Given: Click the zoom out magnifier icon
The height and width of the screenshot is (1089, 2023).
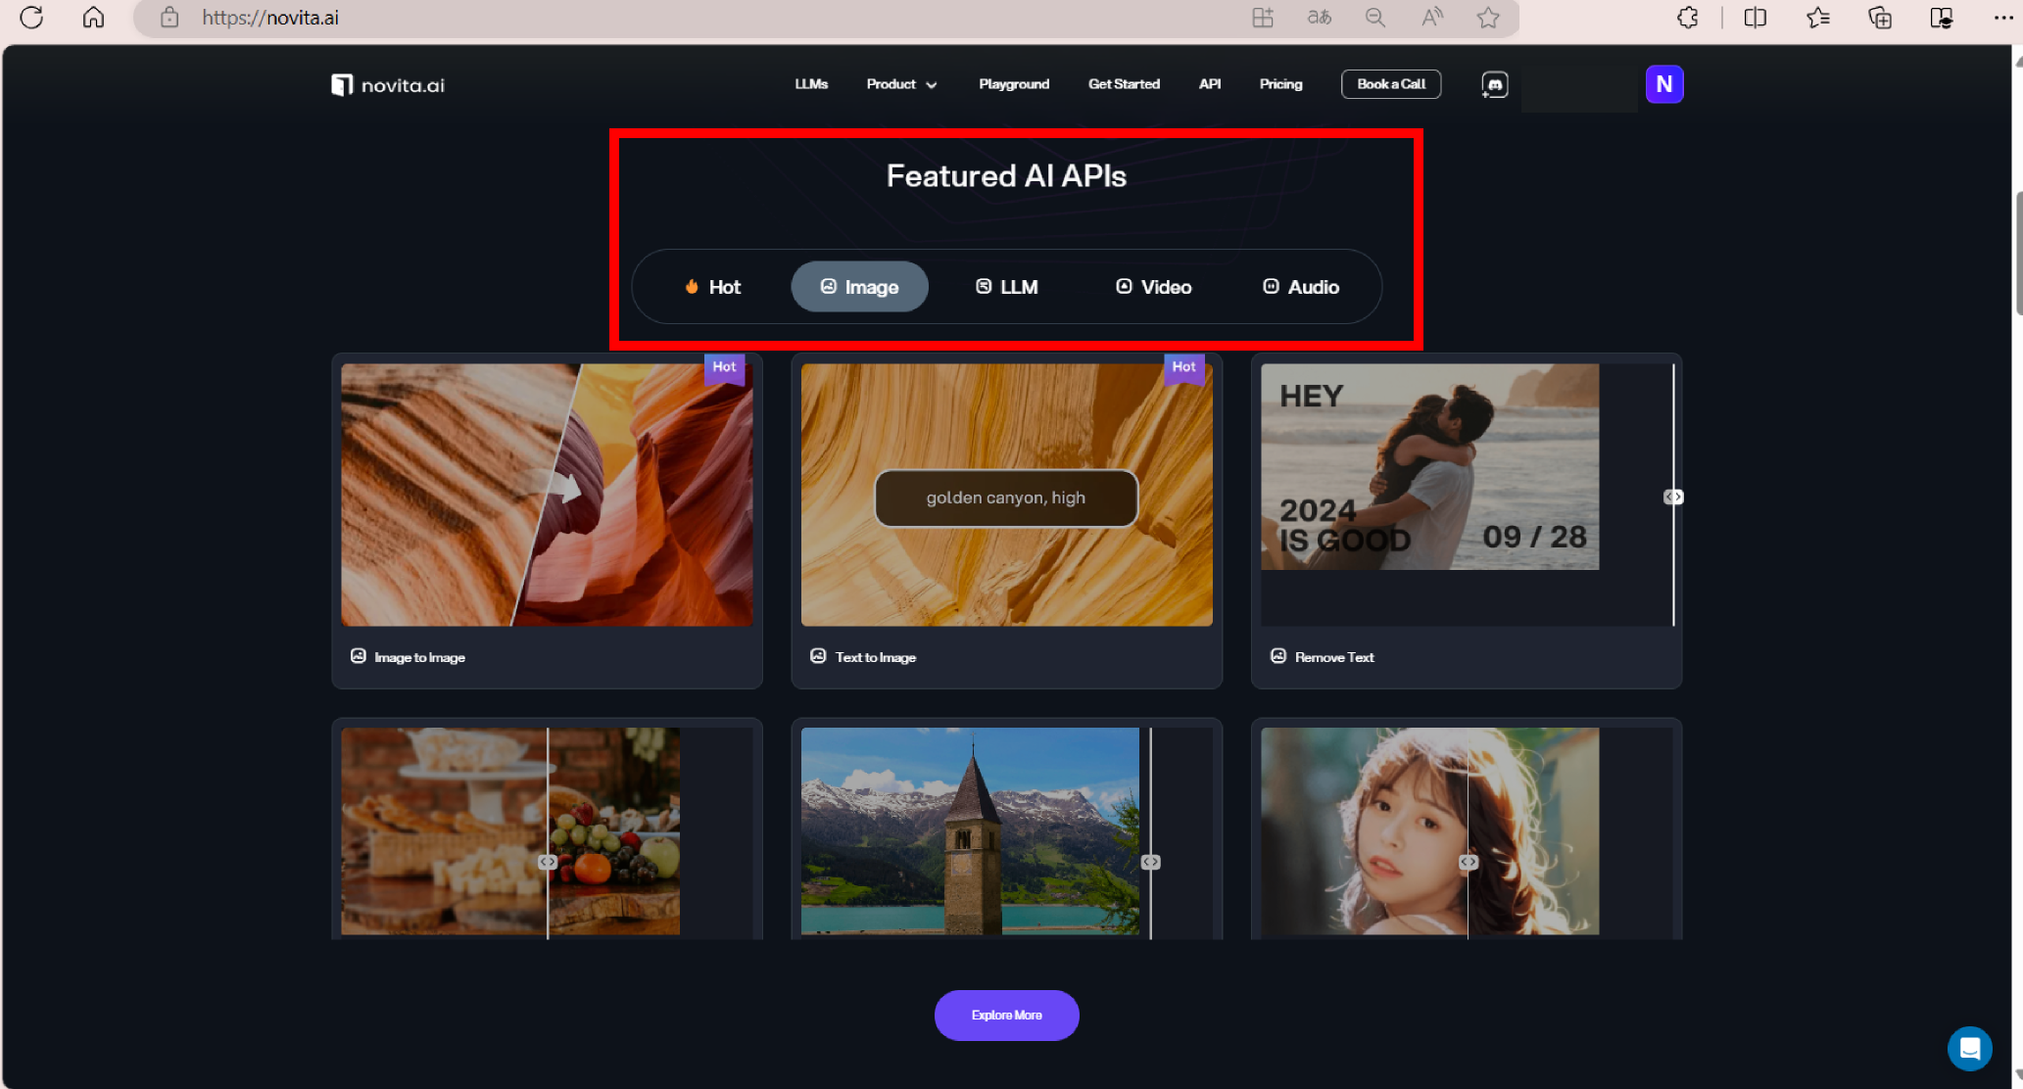Looking at the screenshot, I should click(1375, 18).
